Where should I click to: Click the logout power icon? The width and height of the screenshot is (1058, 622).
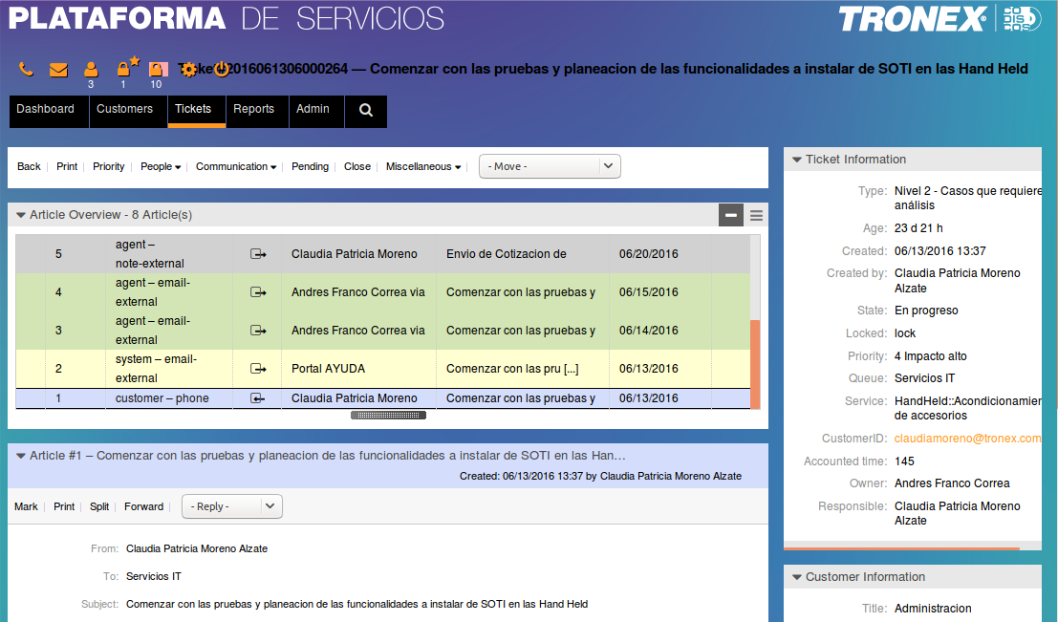point(222,69)
